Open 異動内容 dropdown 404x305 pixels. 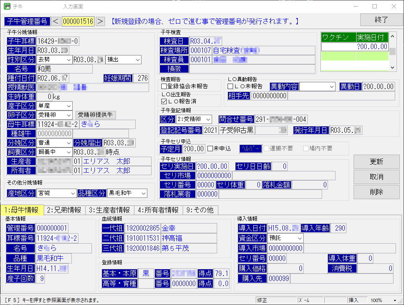click(x=317, y=87)
